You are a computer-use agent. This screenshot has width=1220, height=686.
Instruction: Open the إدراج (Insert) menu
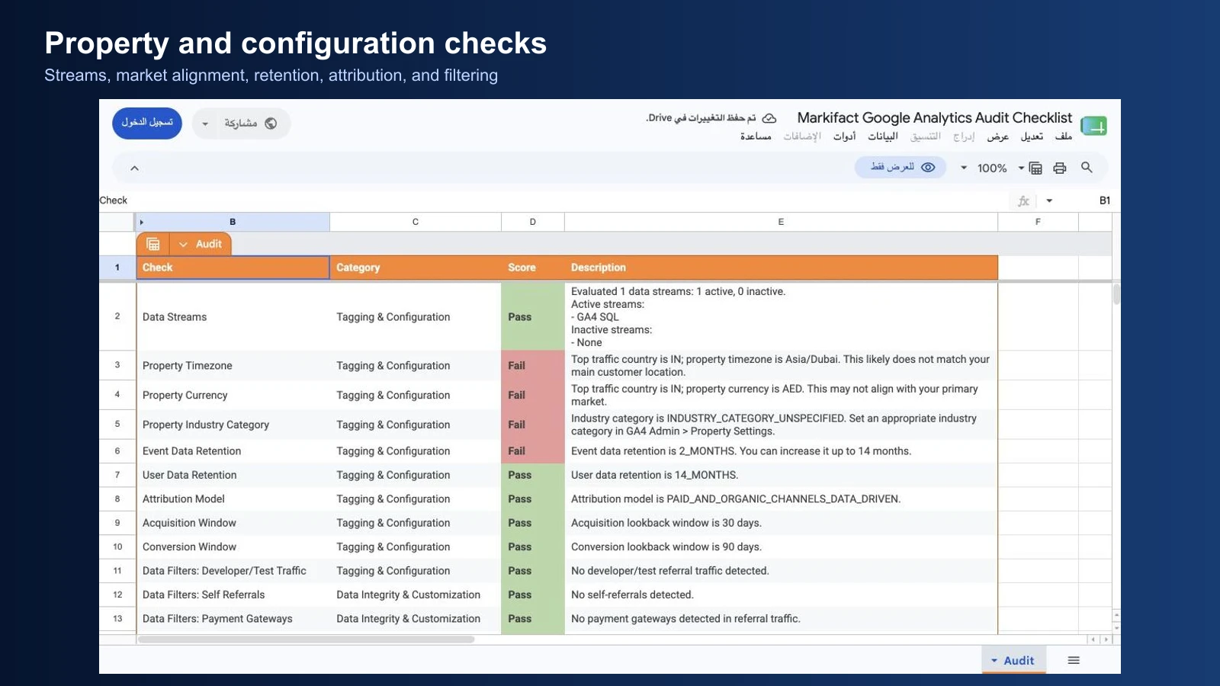(x=964, y=136)
